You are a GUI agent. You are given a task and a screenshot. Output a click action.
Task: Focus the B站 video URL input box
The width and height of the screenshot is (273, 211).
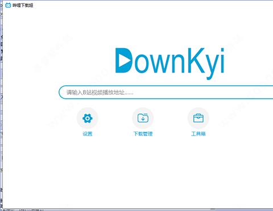tap(166, 92)
